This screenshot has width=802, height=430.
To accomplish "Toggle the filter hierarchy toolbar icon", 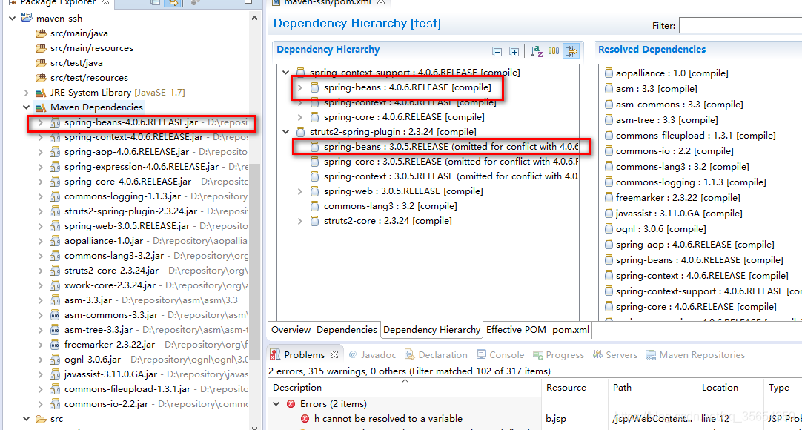I will coord(571,51).
